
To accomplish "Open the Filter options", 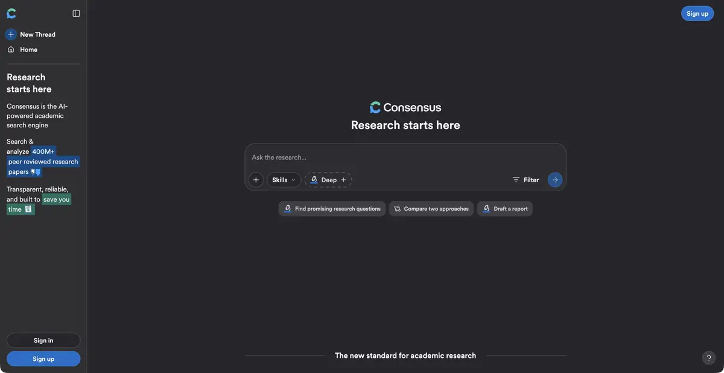I will tap(526, 180).
